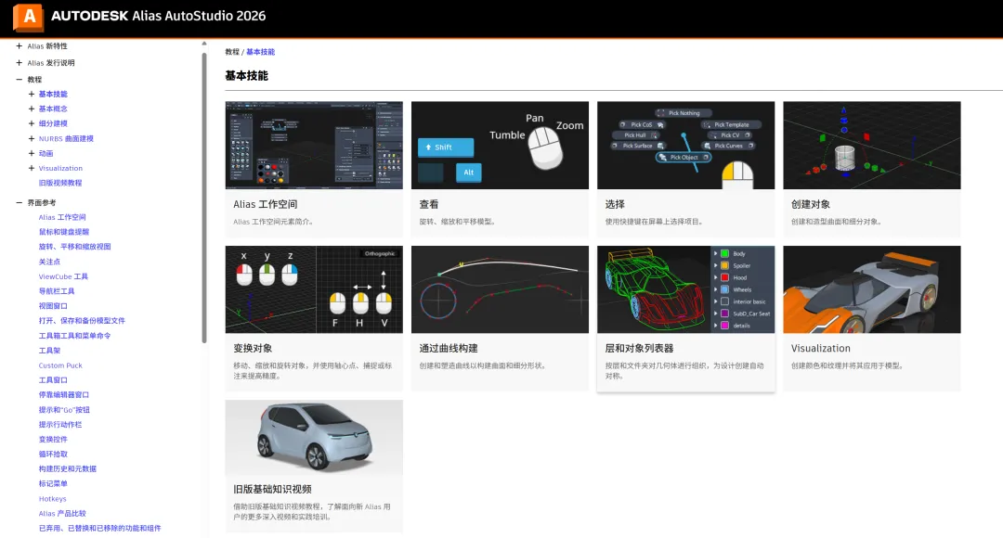Click the Alias 工作空间 card title
This screenshot has width=1003, height=538.
[x=266, y=204]
